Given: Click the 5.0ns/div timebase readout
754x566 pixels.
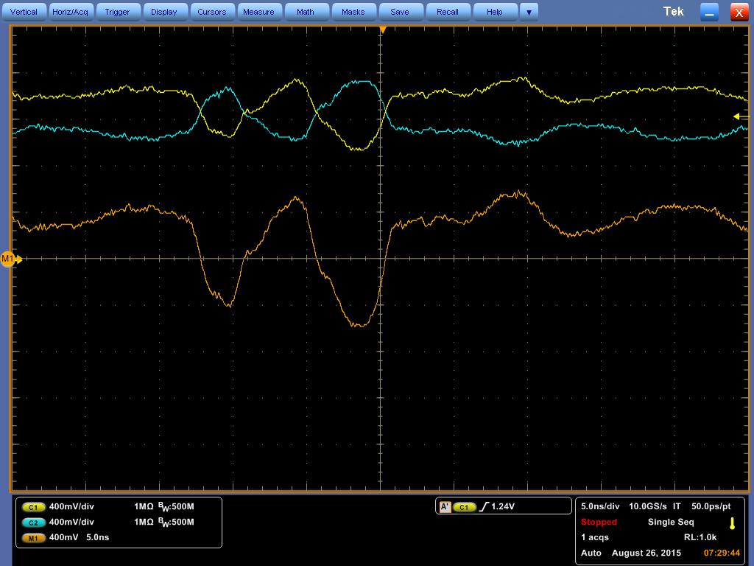Looking at the screenshot, I should 600,506.
